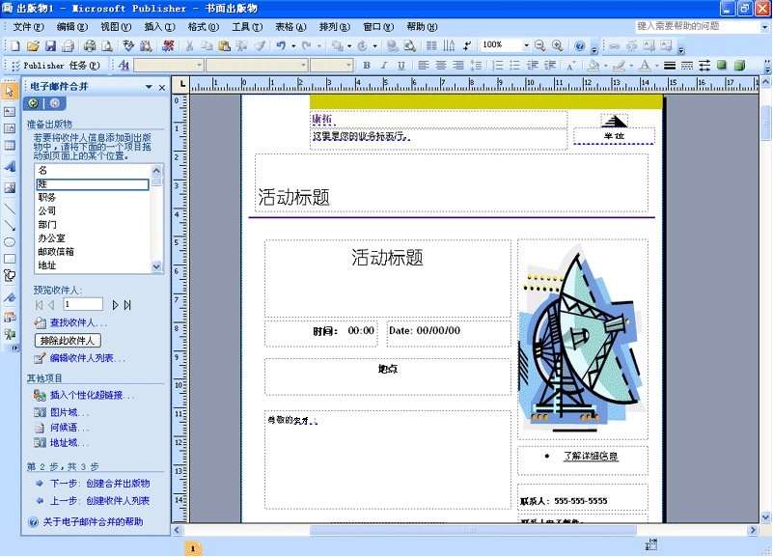This screenshot has height=557, width=773.
Task: Open the 100% zoom level dropdown
Action: 527,45
